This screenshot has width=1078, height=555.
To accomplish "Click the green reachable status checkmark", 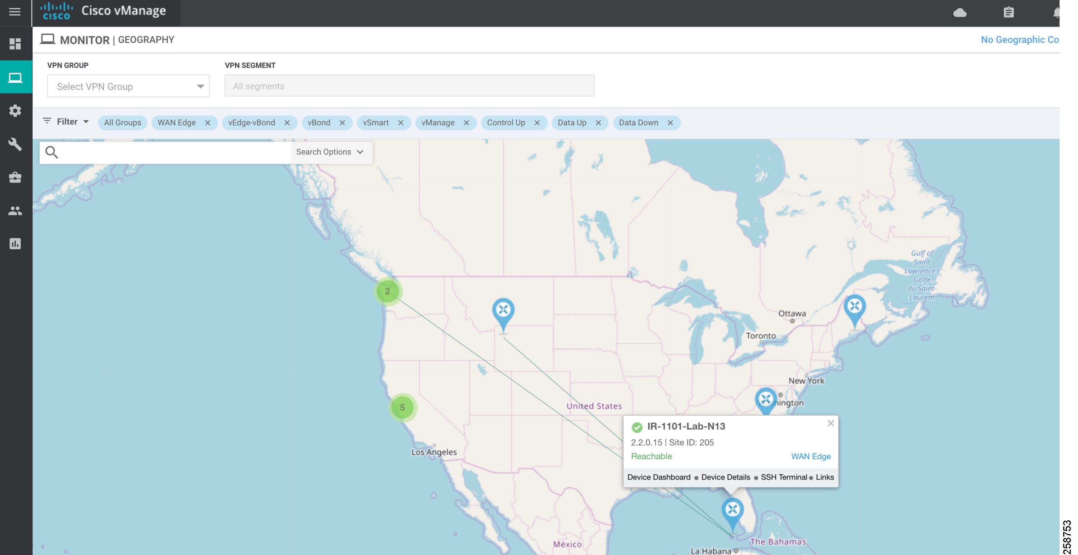I will click(636, 427).
